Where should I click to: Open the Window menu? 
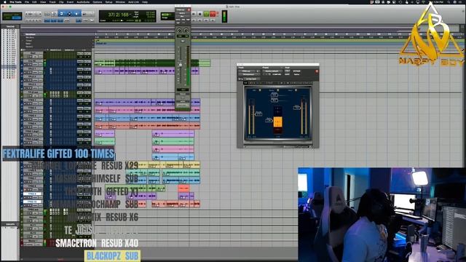pyautogui.click(x=120, y=1)
